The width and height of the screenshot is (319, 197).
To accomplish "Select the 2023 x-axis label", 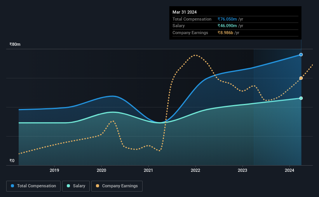I will (242, 170).
